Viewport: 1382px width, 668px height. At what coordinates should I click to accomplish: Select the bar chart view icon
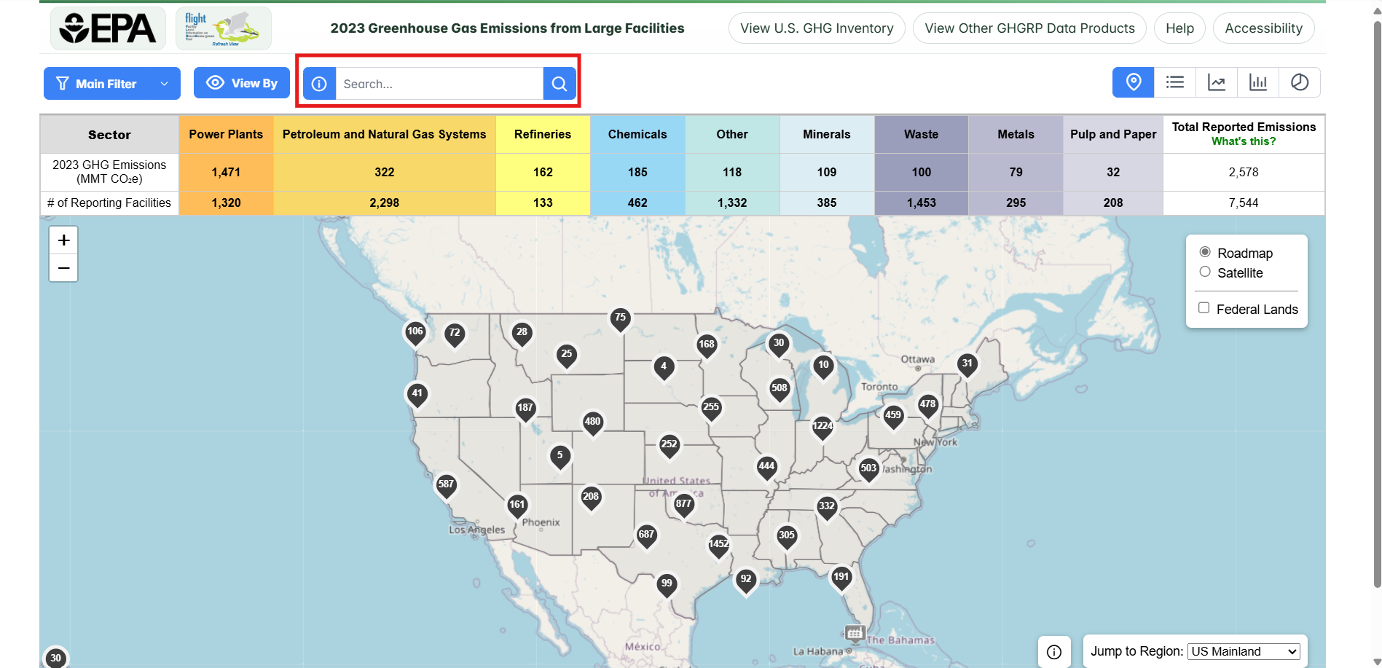(1258, 82)
